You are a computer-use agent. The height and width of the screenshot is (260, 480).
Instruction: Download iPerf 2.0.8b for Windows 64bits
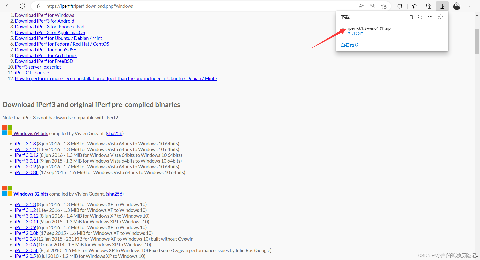point(27,172)
